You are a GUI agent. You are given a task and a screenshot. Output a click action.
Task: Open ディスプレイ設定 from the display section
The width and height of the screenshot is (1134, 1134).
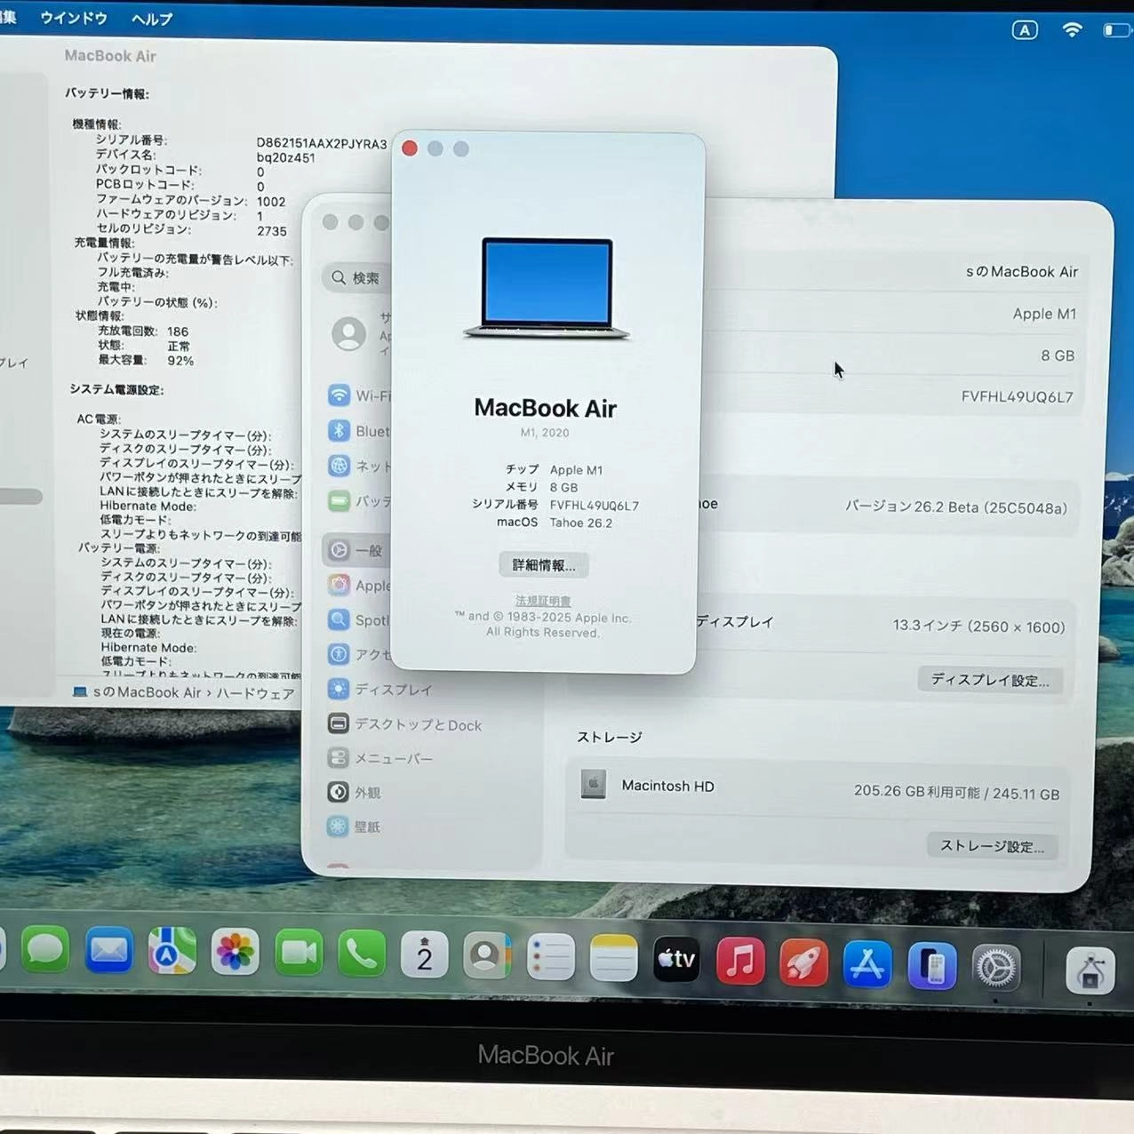[989, 680]
